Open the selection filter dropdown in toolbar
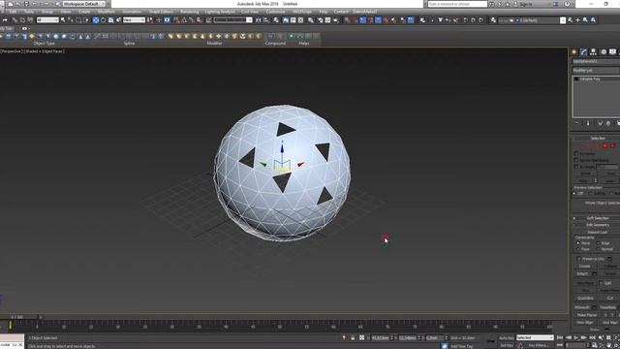This screenshot has height=349, width=620. click(47, 19)
